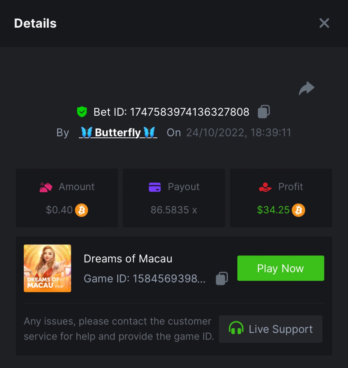The height and width of the screenshot is (368, 348).
Task: Click the 86.5835 x payout value
Action: [x=174, y=210]
